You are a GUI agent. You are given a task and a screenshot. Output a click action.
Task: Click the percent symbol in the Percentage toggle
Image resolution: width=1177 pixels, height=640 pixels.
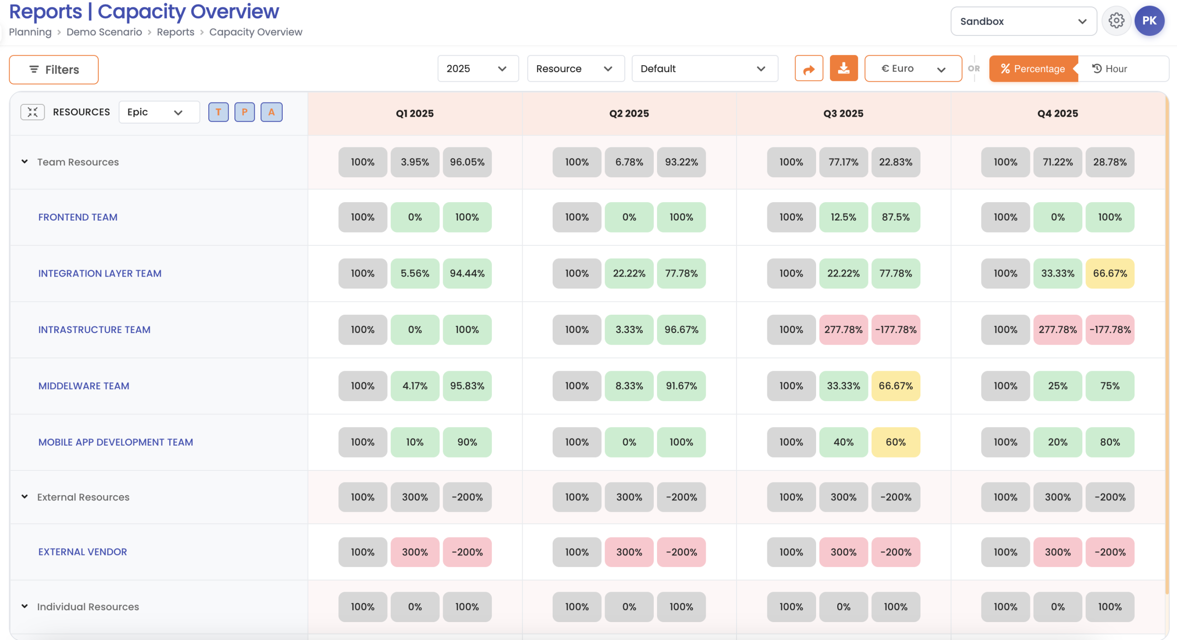click(x=1005, y=68)
